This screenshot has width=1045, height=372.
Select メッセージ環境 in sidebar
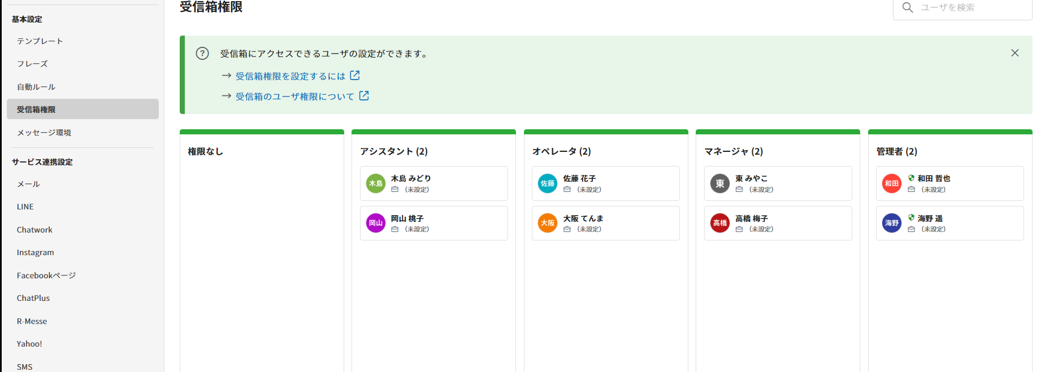coord(44,133)
